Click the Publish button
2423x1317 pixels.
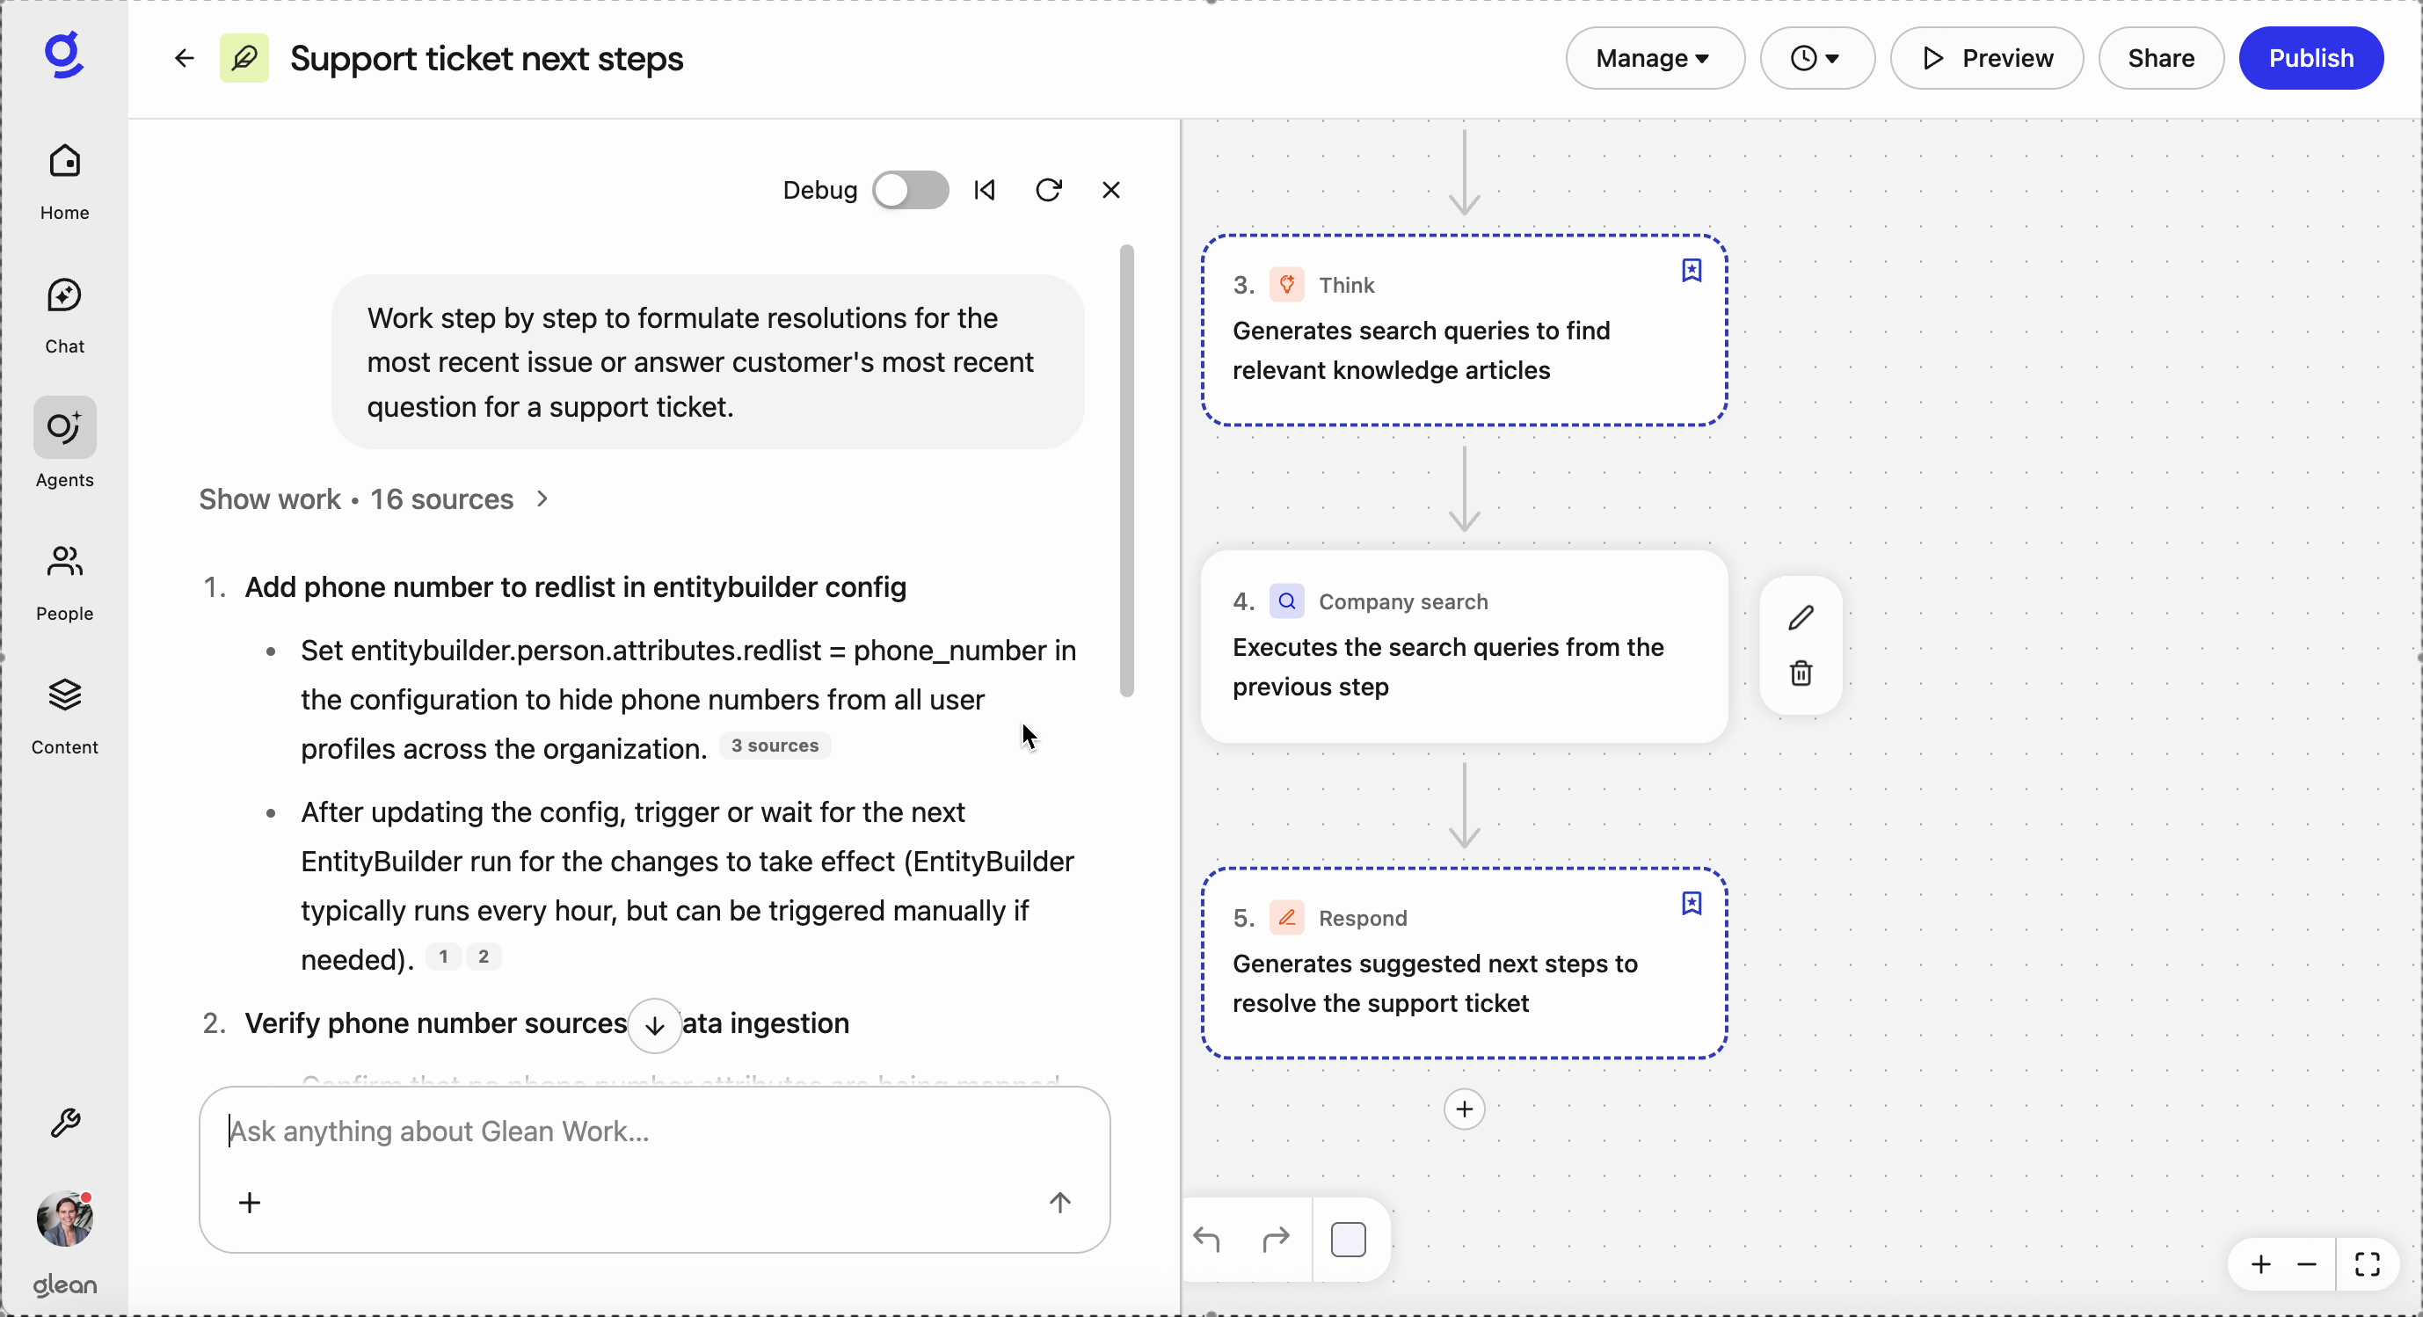click(2311, 57)
